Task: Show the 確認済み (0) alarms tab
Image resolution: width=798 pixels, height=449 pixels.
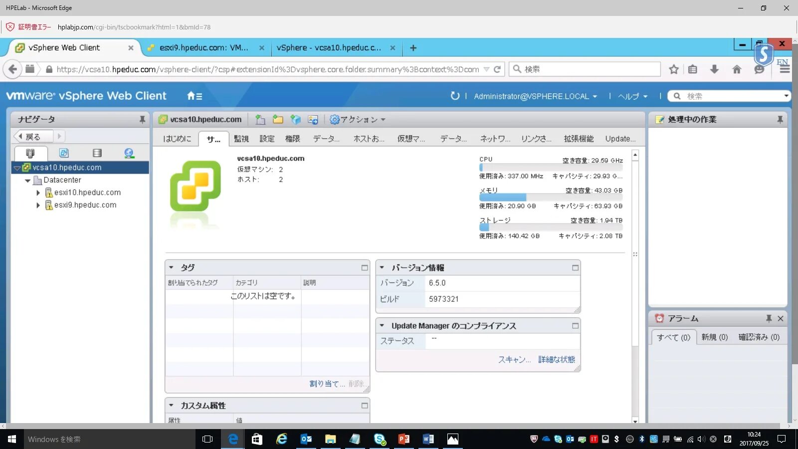Action: (x=759, y=337)
